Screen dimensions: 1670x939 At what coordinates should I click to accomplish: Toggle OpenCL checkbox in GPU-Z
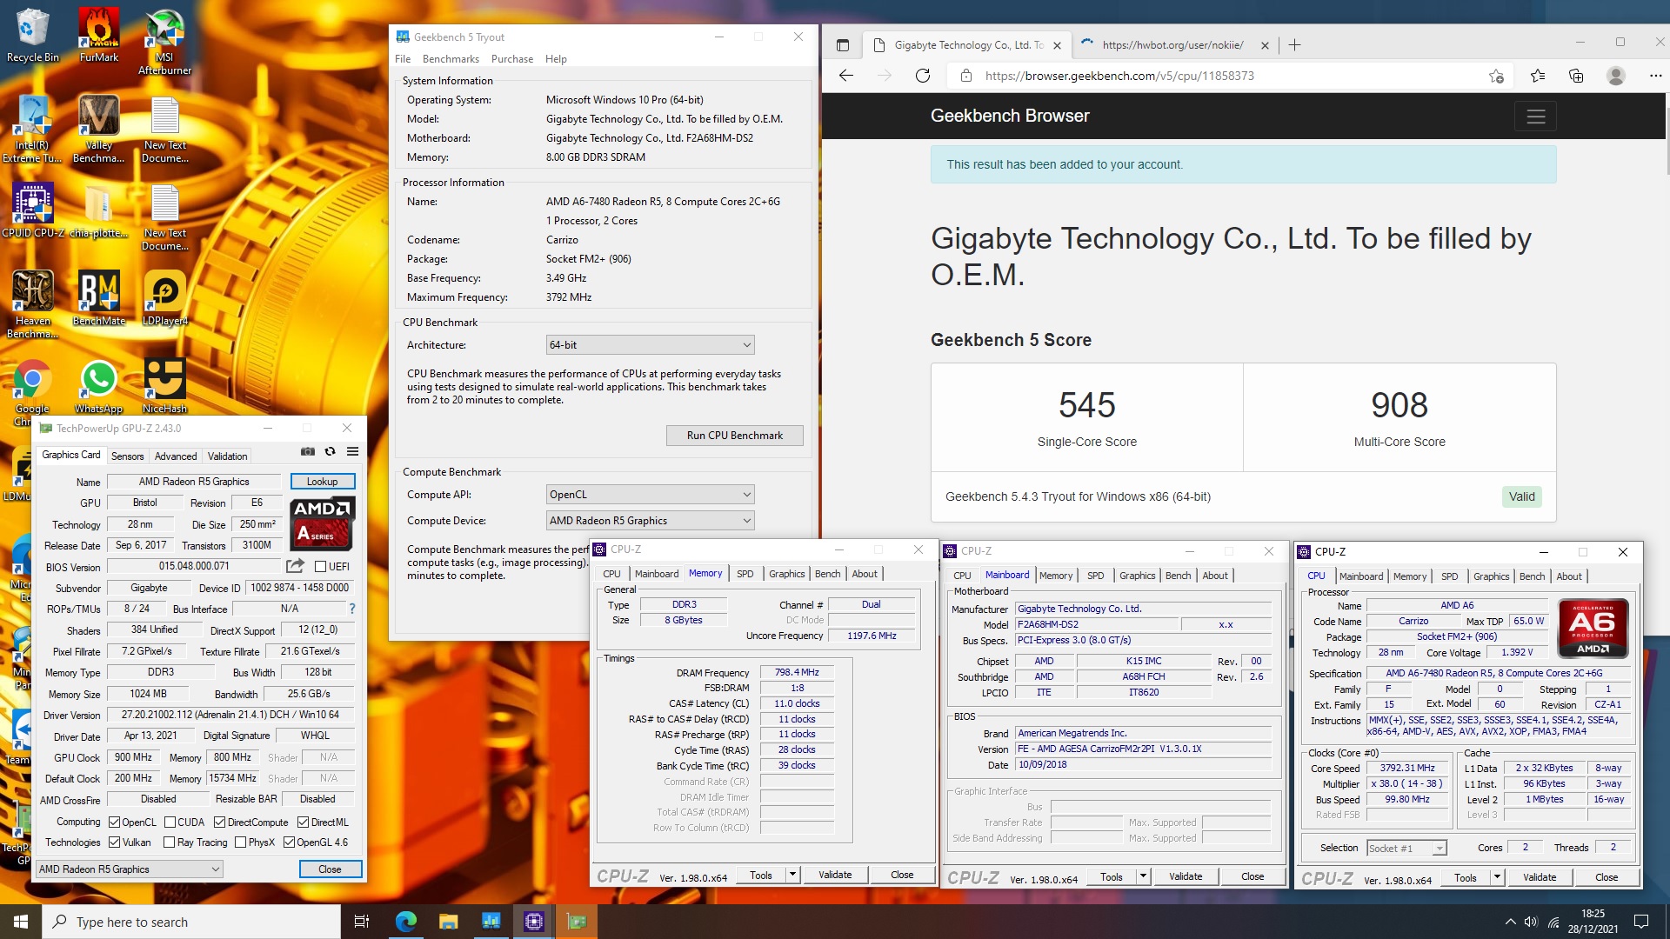114,822
